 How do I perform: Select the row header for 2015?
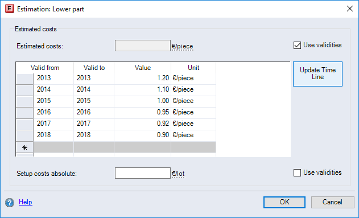pyautogui.click(x=24, y=102)
